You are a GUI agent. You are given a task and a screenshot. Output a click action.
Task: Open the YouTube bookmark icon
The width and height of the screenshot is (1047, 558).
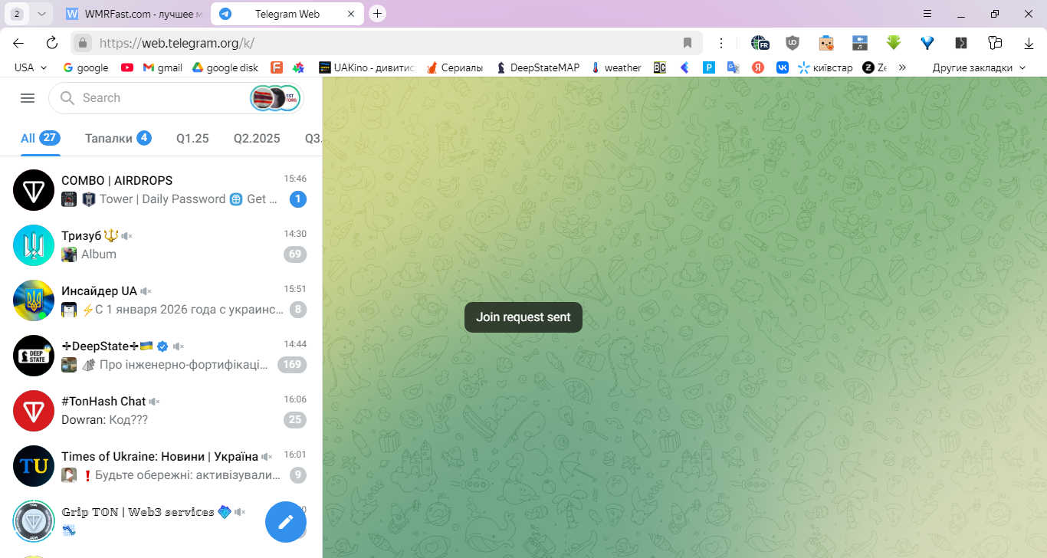pos(127,67)
